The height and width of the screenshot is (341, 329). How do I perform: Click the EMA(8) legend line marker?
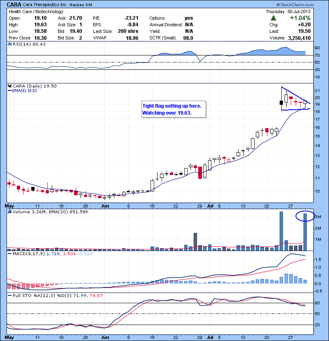pos(9,91)
